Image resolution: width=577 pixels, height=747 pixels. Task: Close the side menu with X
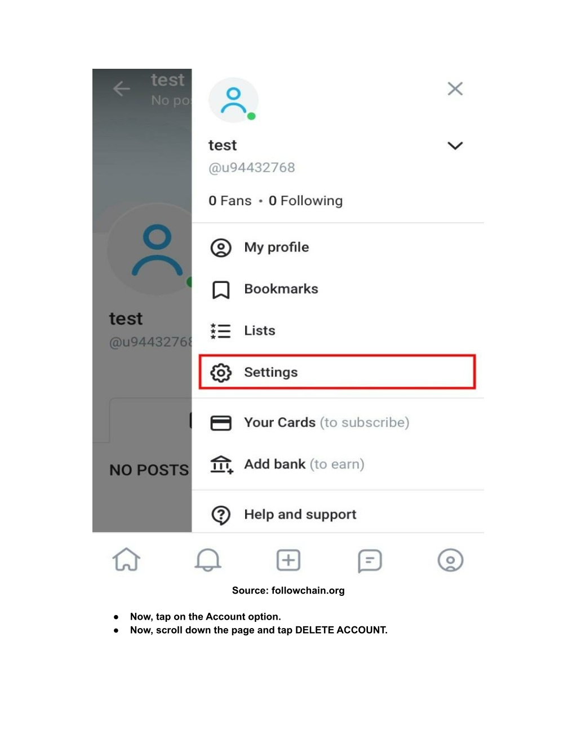coord(455,89)
